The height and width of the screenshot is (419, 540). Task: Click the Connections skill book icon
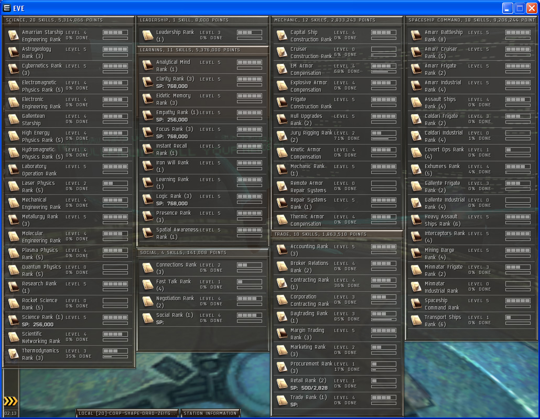coord(148,268)
